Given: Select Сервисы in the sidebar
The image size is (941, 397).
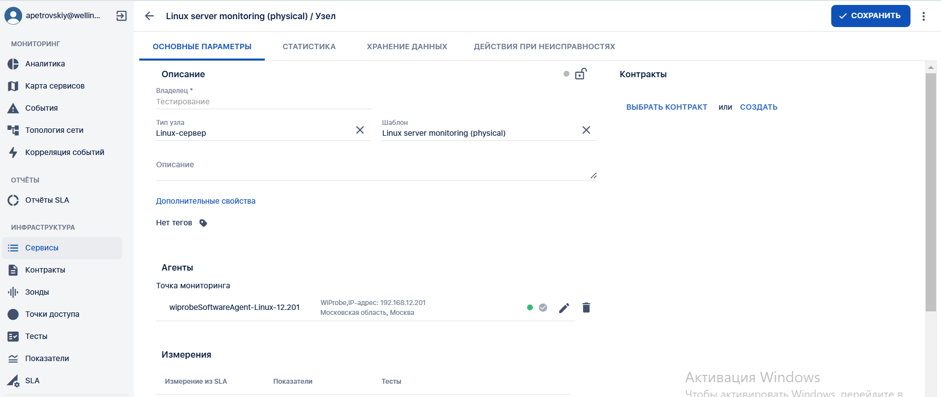Looking at the screenshot, I should tap(62, 248).
